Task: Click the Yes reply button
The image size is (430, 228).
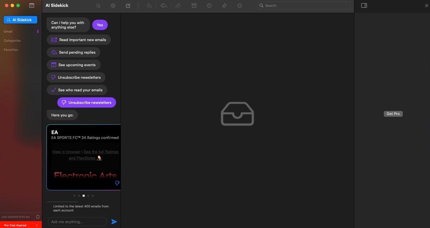Action: (x=100, y=25)
